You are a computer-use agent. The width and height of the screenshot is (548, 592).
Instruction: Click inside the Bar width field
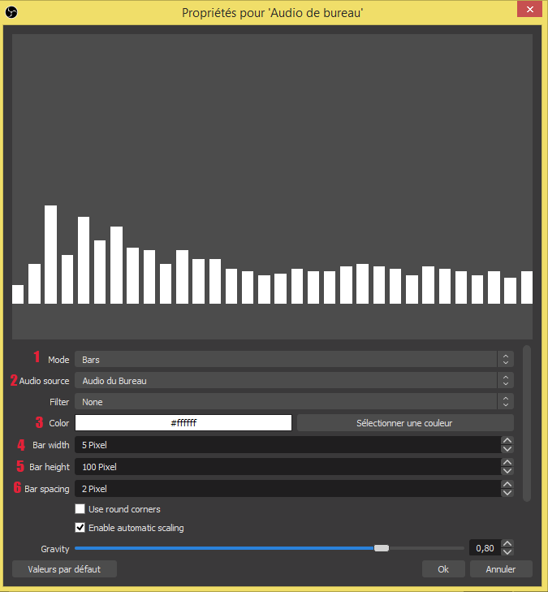coord(284,445)
